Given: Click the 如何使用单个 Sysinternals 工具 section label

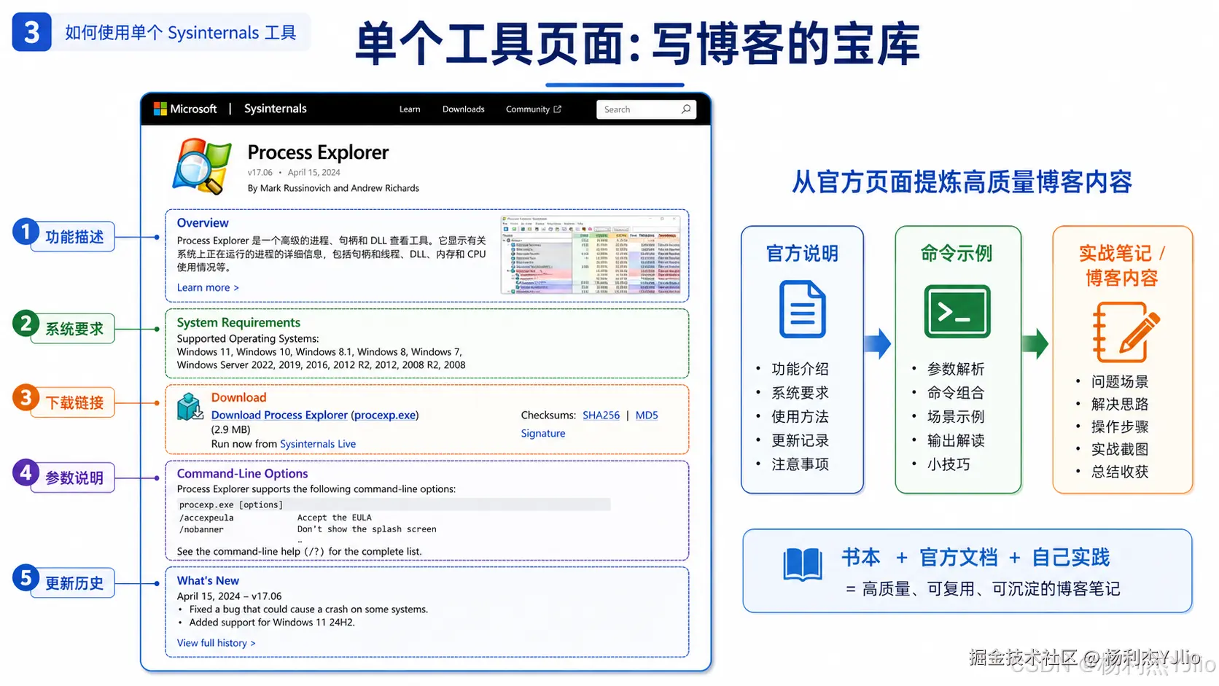Looking at the screenshot, I should (x=180, y=33).
